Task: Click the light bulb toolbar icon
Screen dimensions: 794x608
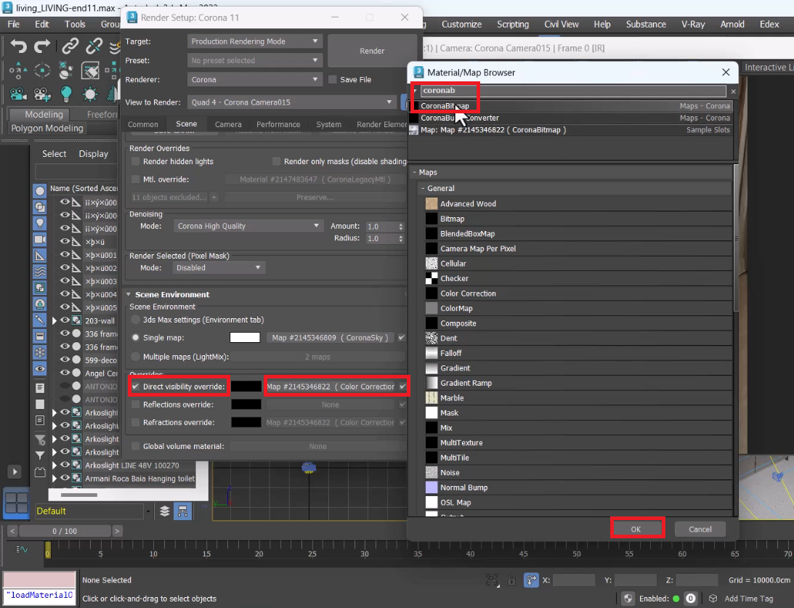Action: (x=66, y=94)
